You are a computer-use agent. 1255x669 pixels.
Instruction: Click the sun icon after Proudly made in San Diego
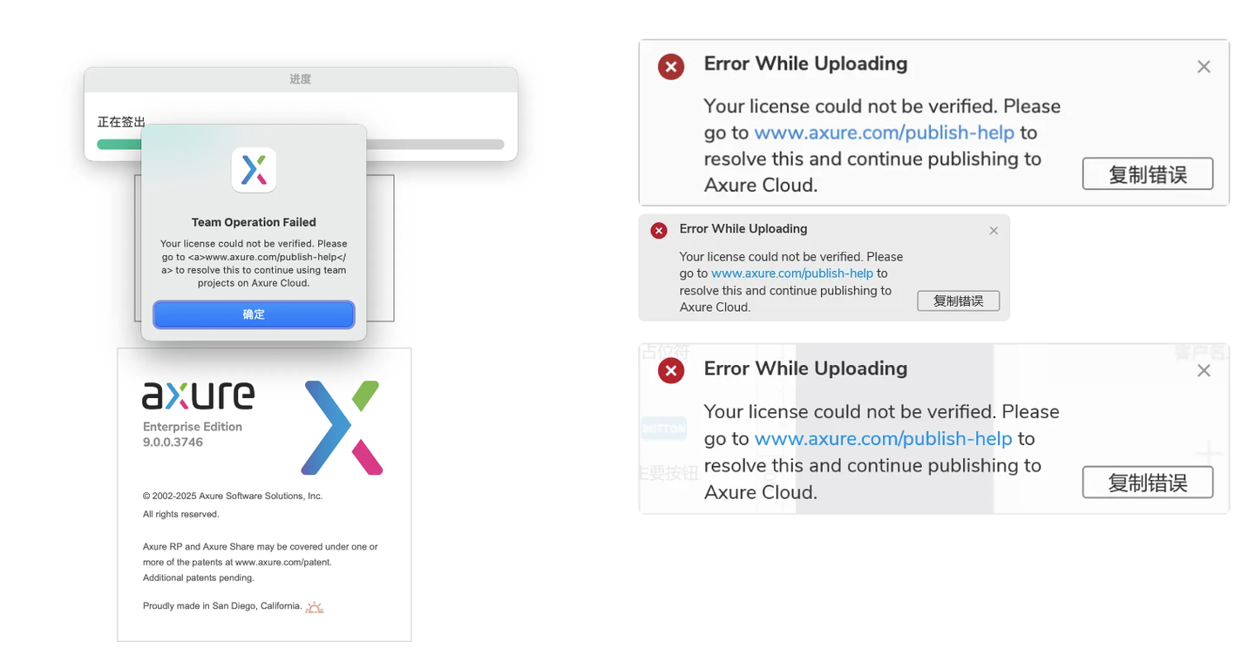pyautogui.click(x=313, y=606)
